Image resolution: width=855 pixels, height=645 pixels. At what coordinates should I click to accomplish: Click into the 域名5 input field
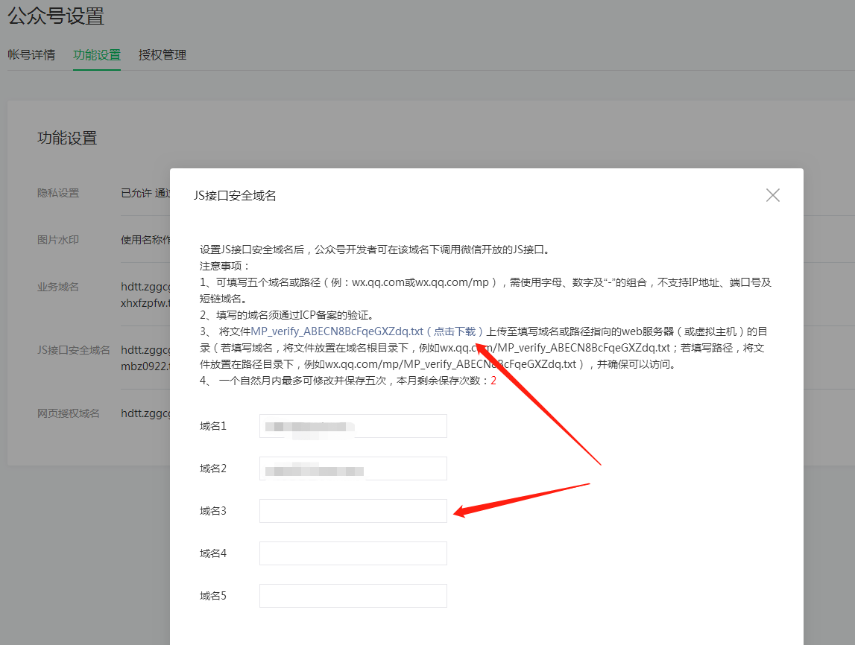[x=353, y=596]
